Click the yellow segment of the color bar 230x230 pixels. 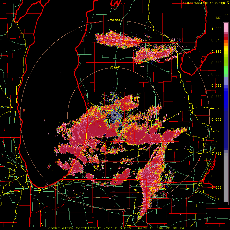(226, 50)
